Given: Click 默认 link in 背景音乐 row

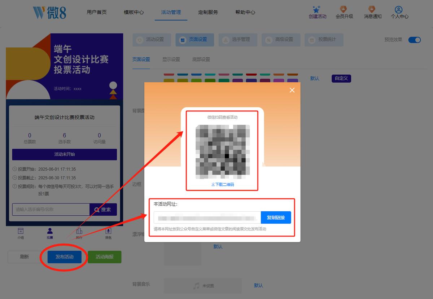Looking at the screenshot, I should click(x=258, y=285).
